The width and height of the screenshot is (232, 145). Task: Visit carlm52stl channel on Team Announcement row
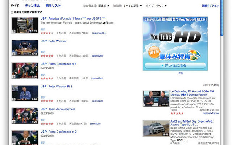[95, 124]
